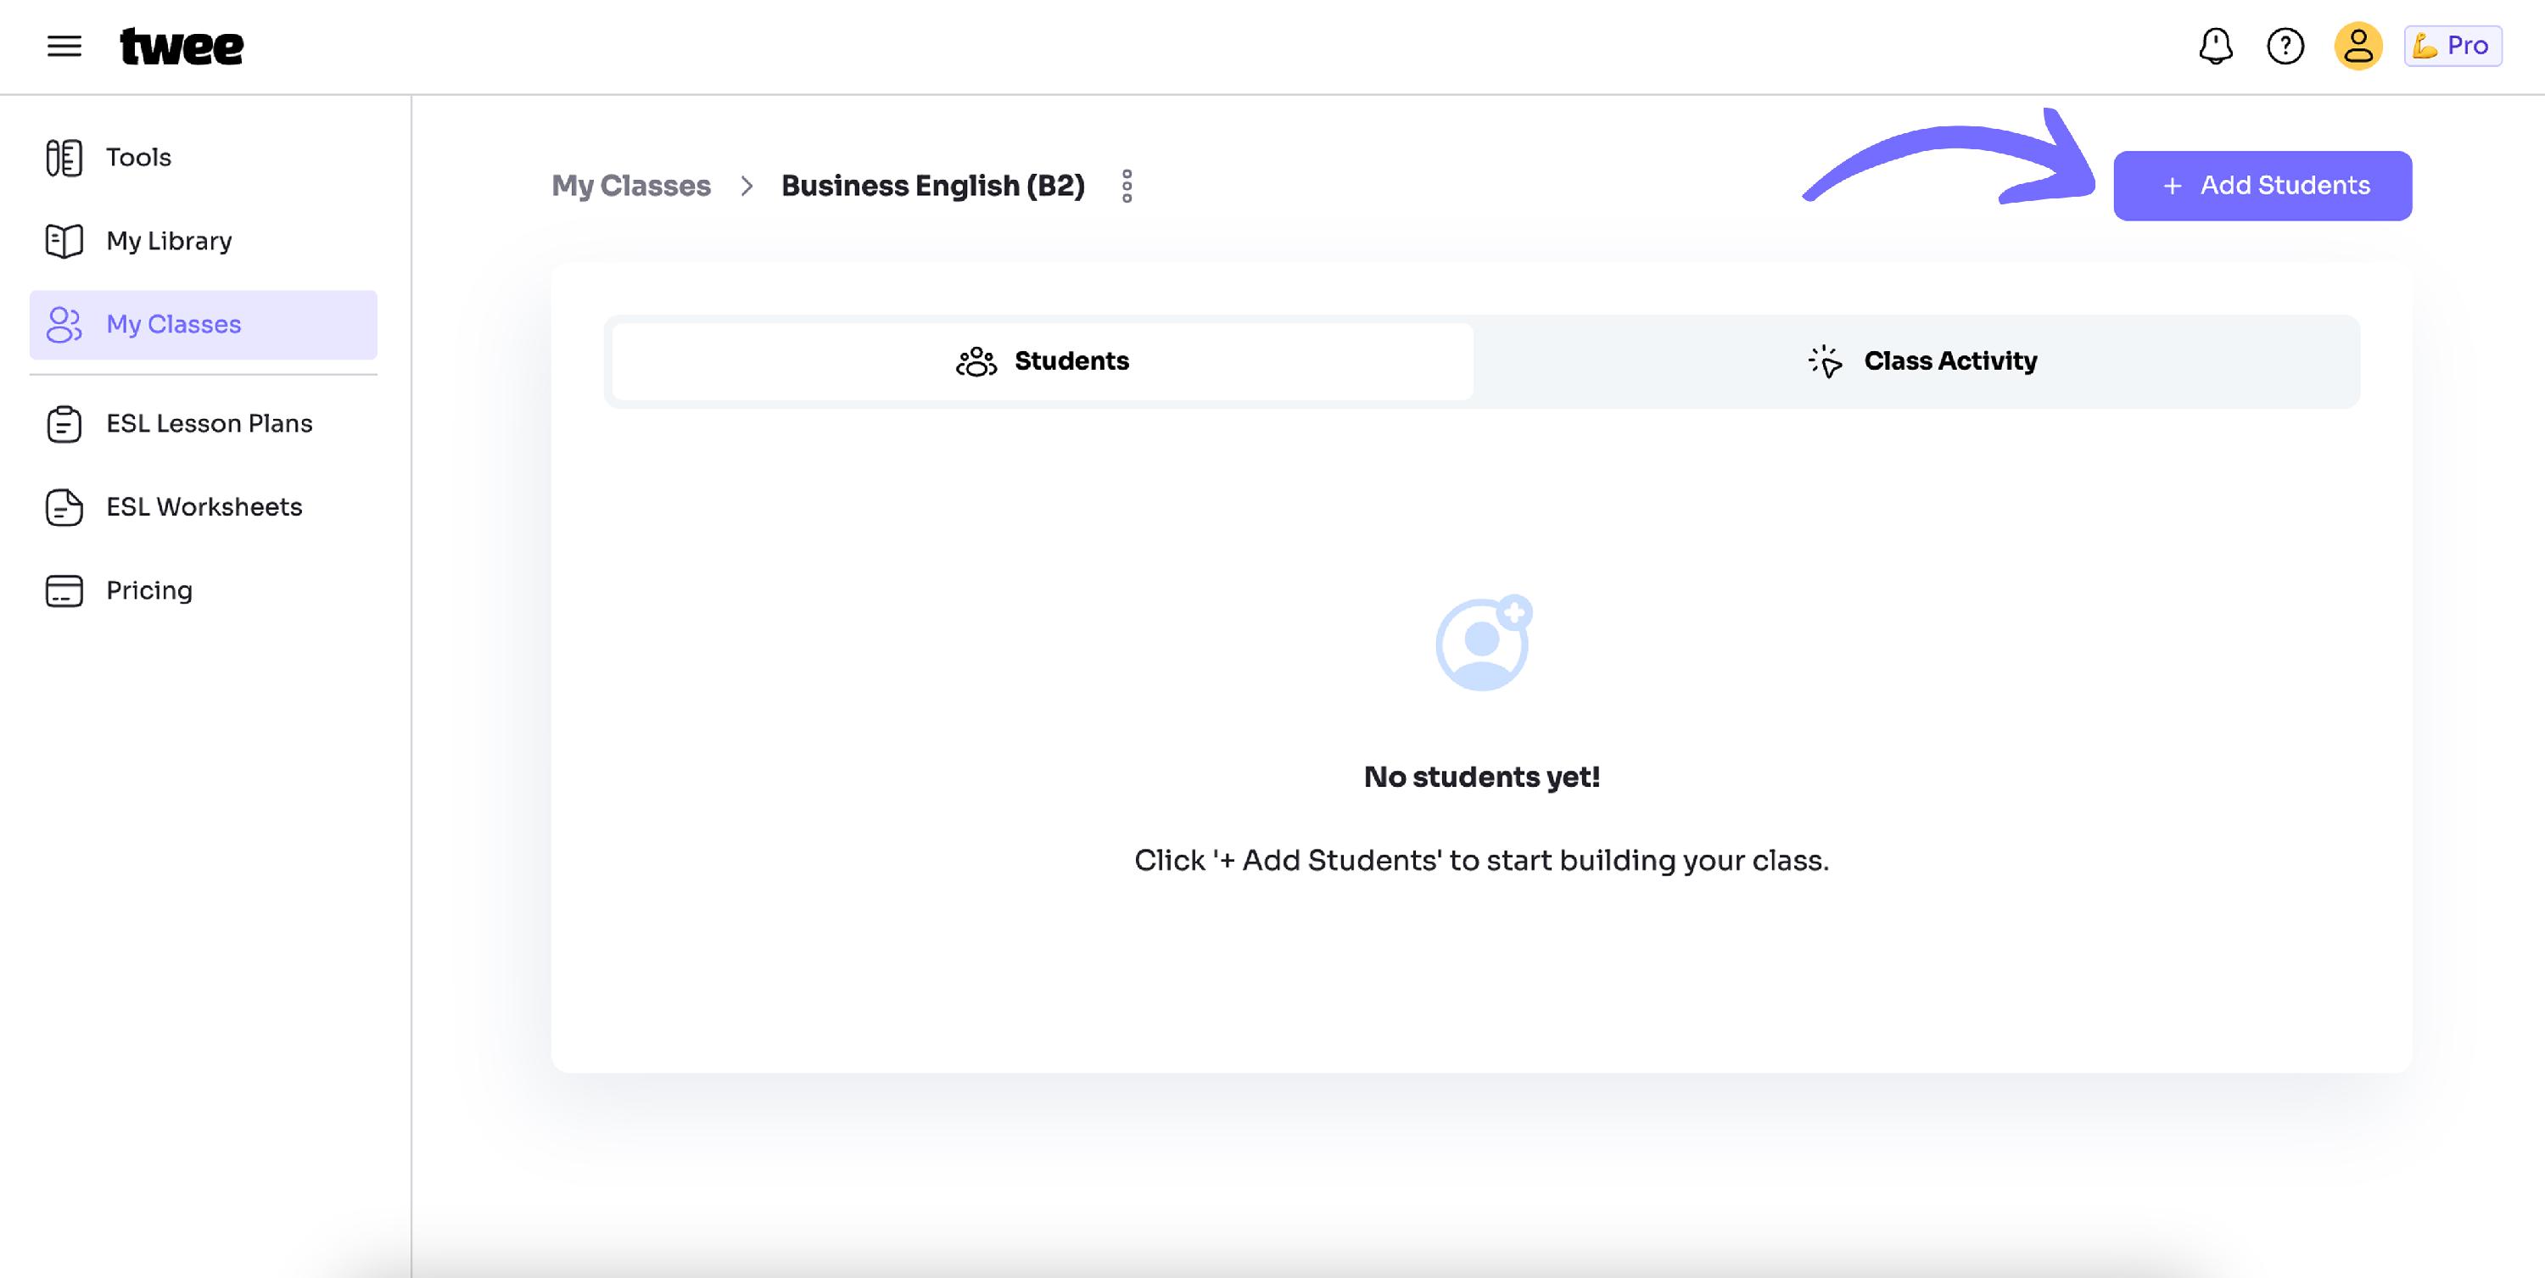Click the 'No students yet!' heading
2545x1278 pixels.
[x=1482, y=778]
